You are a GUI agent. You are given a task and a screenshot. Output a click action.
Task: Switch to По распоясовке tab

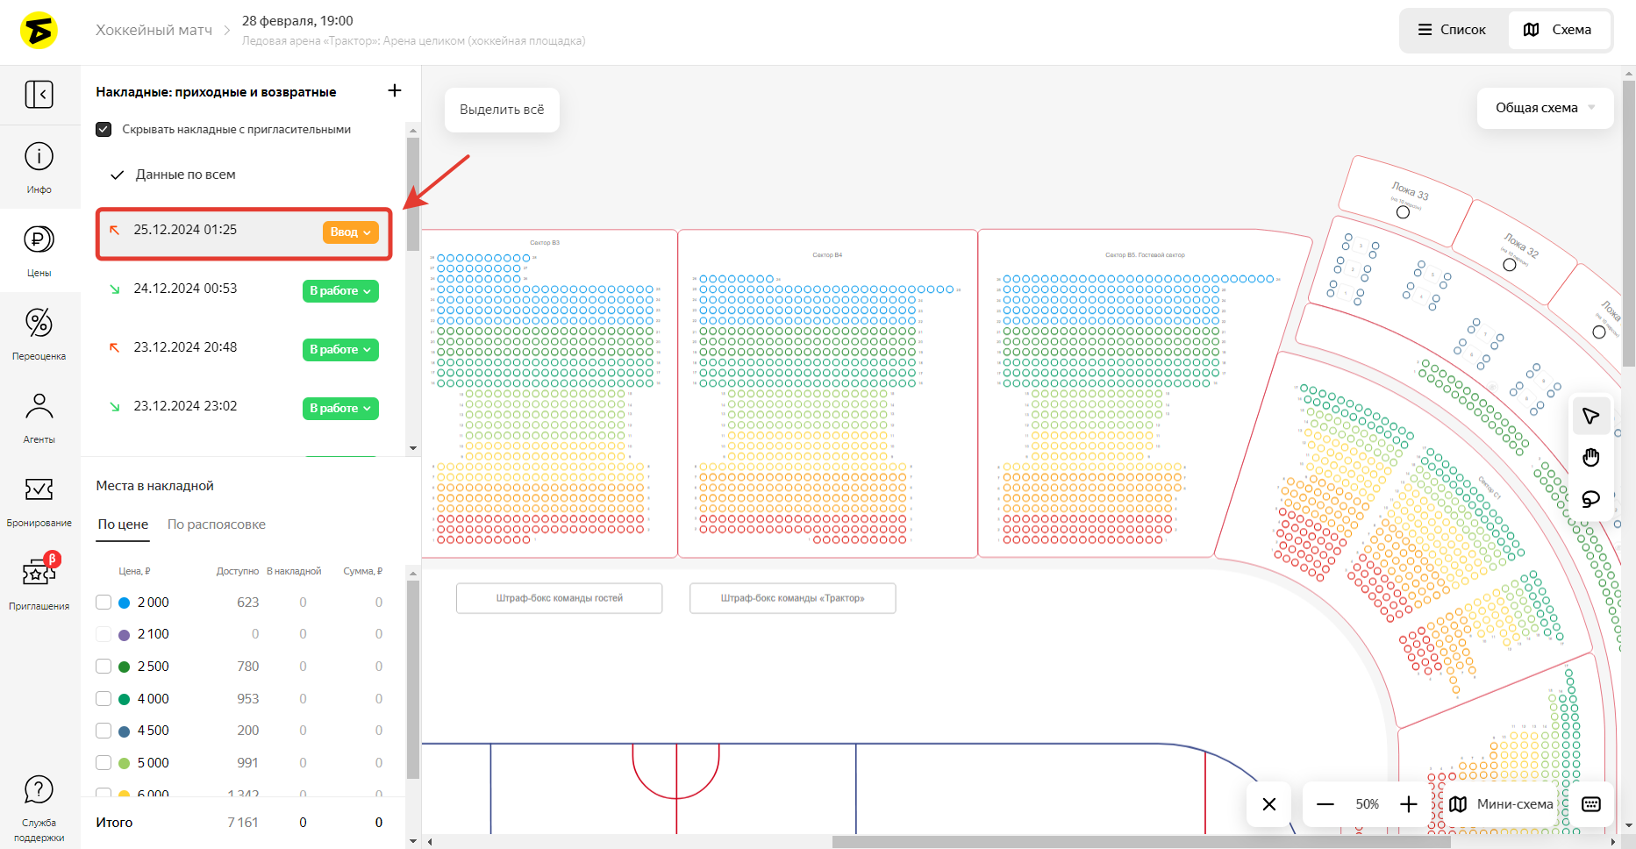(216, 524)
